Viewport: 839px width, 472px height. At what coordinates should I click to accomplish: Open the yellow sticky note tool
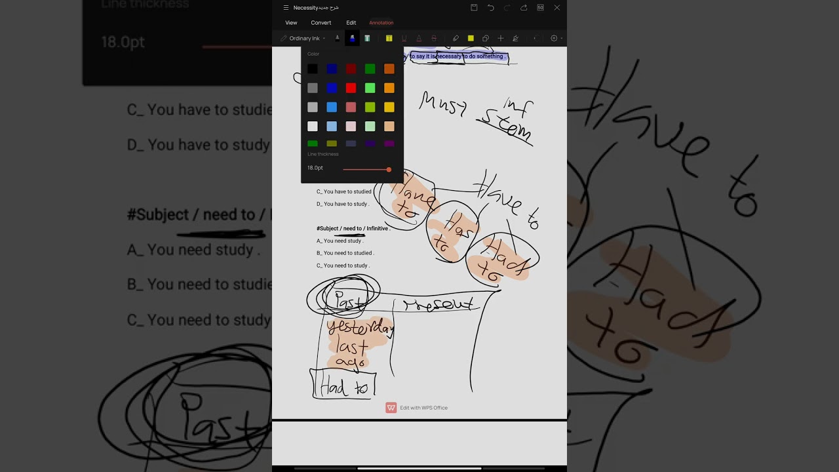[471, 38]
